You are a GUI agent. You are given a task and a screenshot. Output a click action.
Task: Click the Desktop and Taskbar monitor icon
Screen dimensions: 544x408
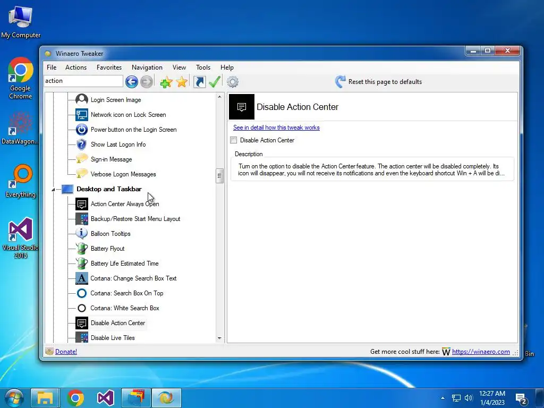[x=67, y=189]
